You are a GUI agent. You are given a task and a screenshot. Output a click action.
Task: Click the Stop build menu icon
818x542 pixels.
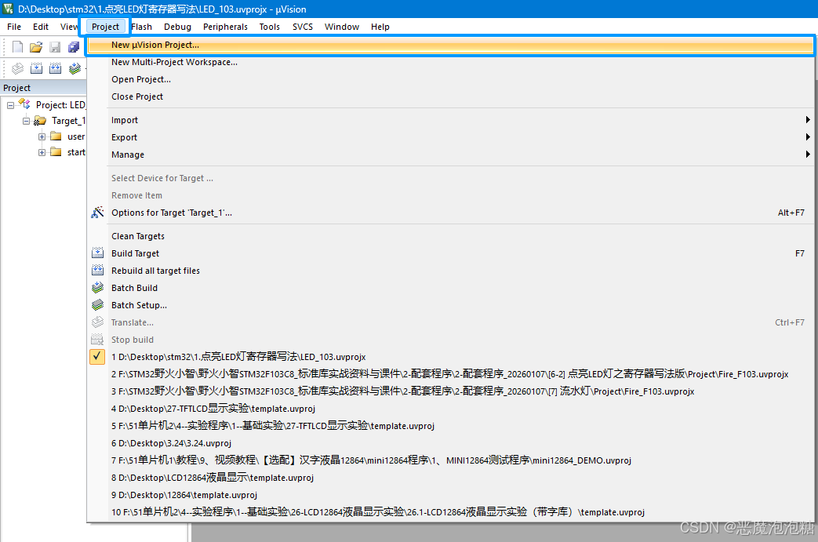coord(97,339)
